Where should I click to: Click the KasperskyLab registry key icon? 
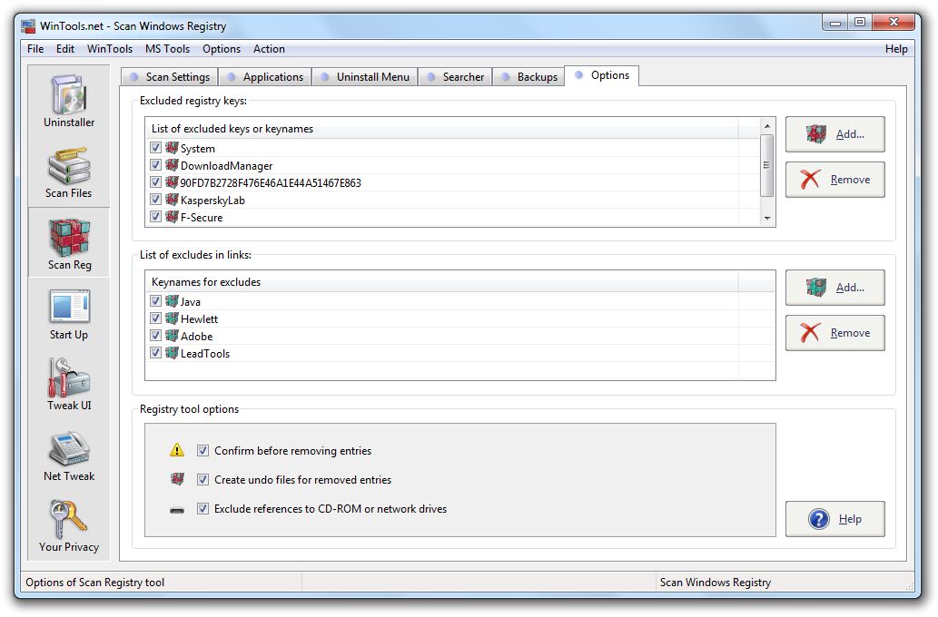click(x=172, y=200)
